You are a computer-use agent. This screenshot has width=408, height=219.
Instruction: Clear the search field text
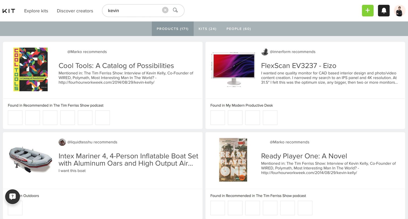point(165,10)
